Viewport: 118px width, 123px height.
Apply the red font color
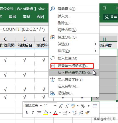coord(55,113)
